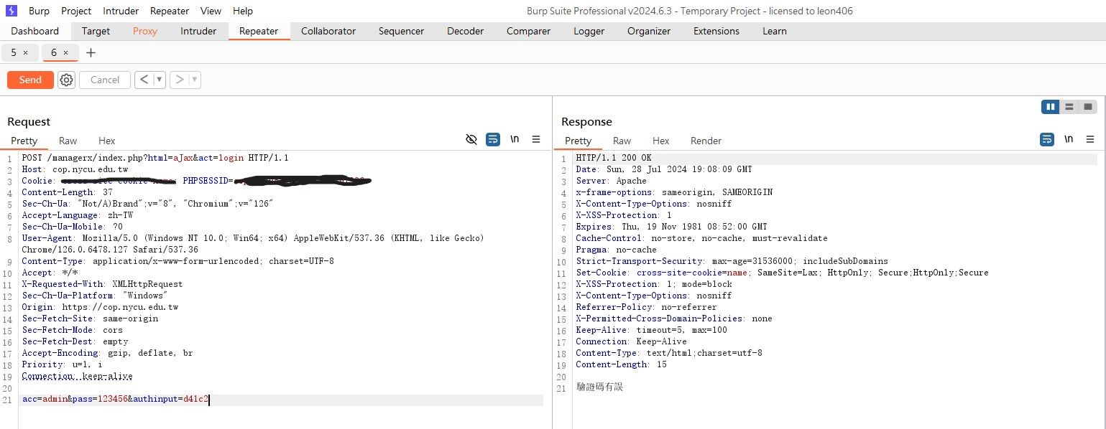The height and width of the screenshot is (429, 1106).
Task: Select combined tabbed layout view icon
Action: 1088,107
